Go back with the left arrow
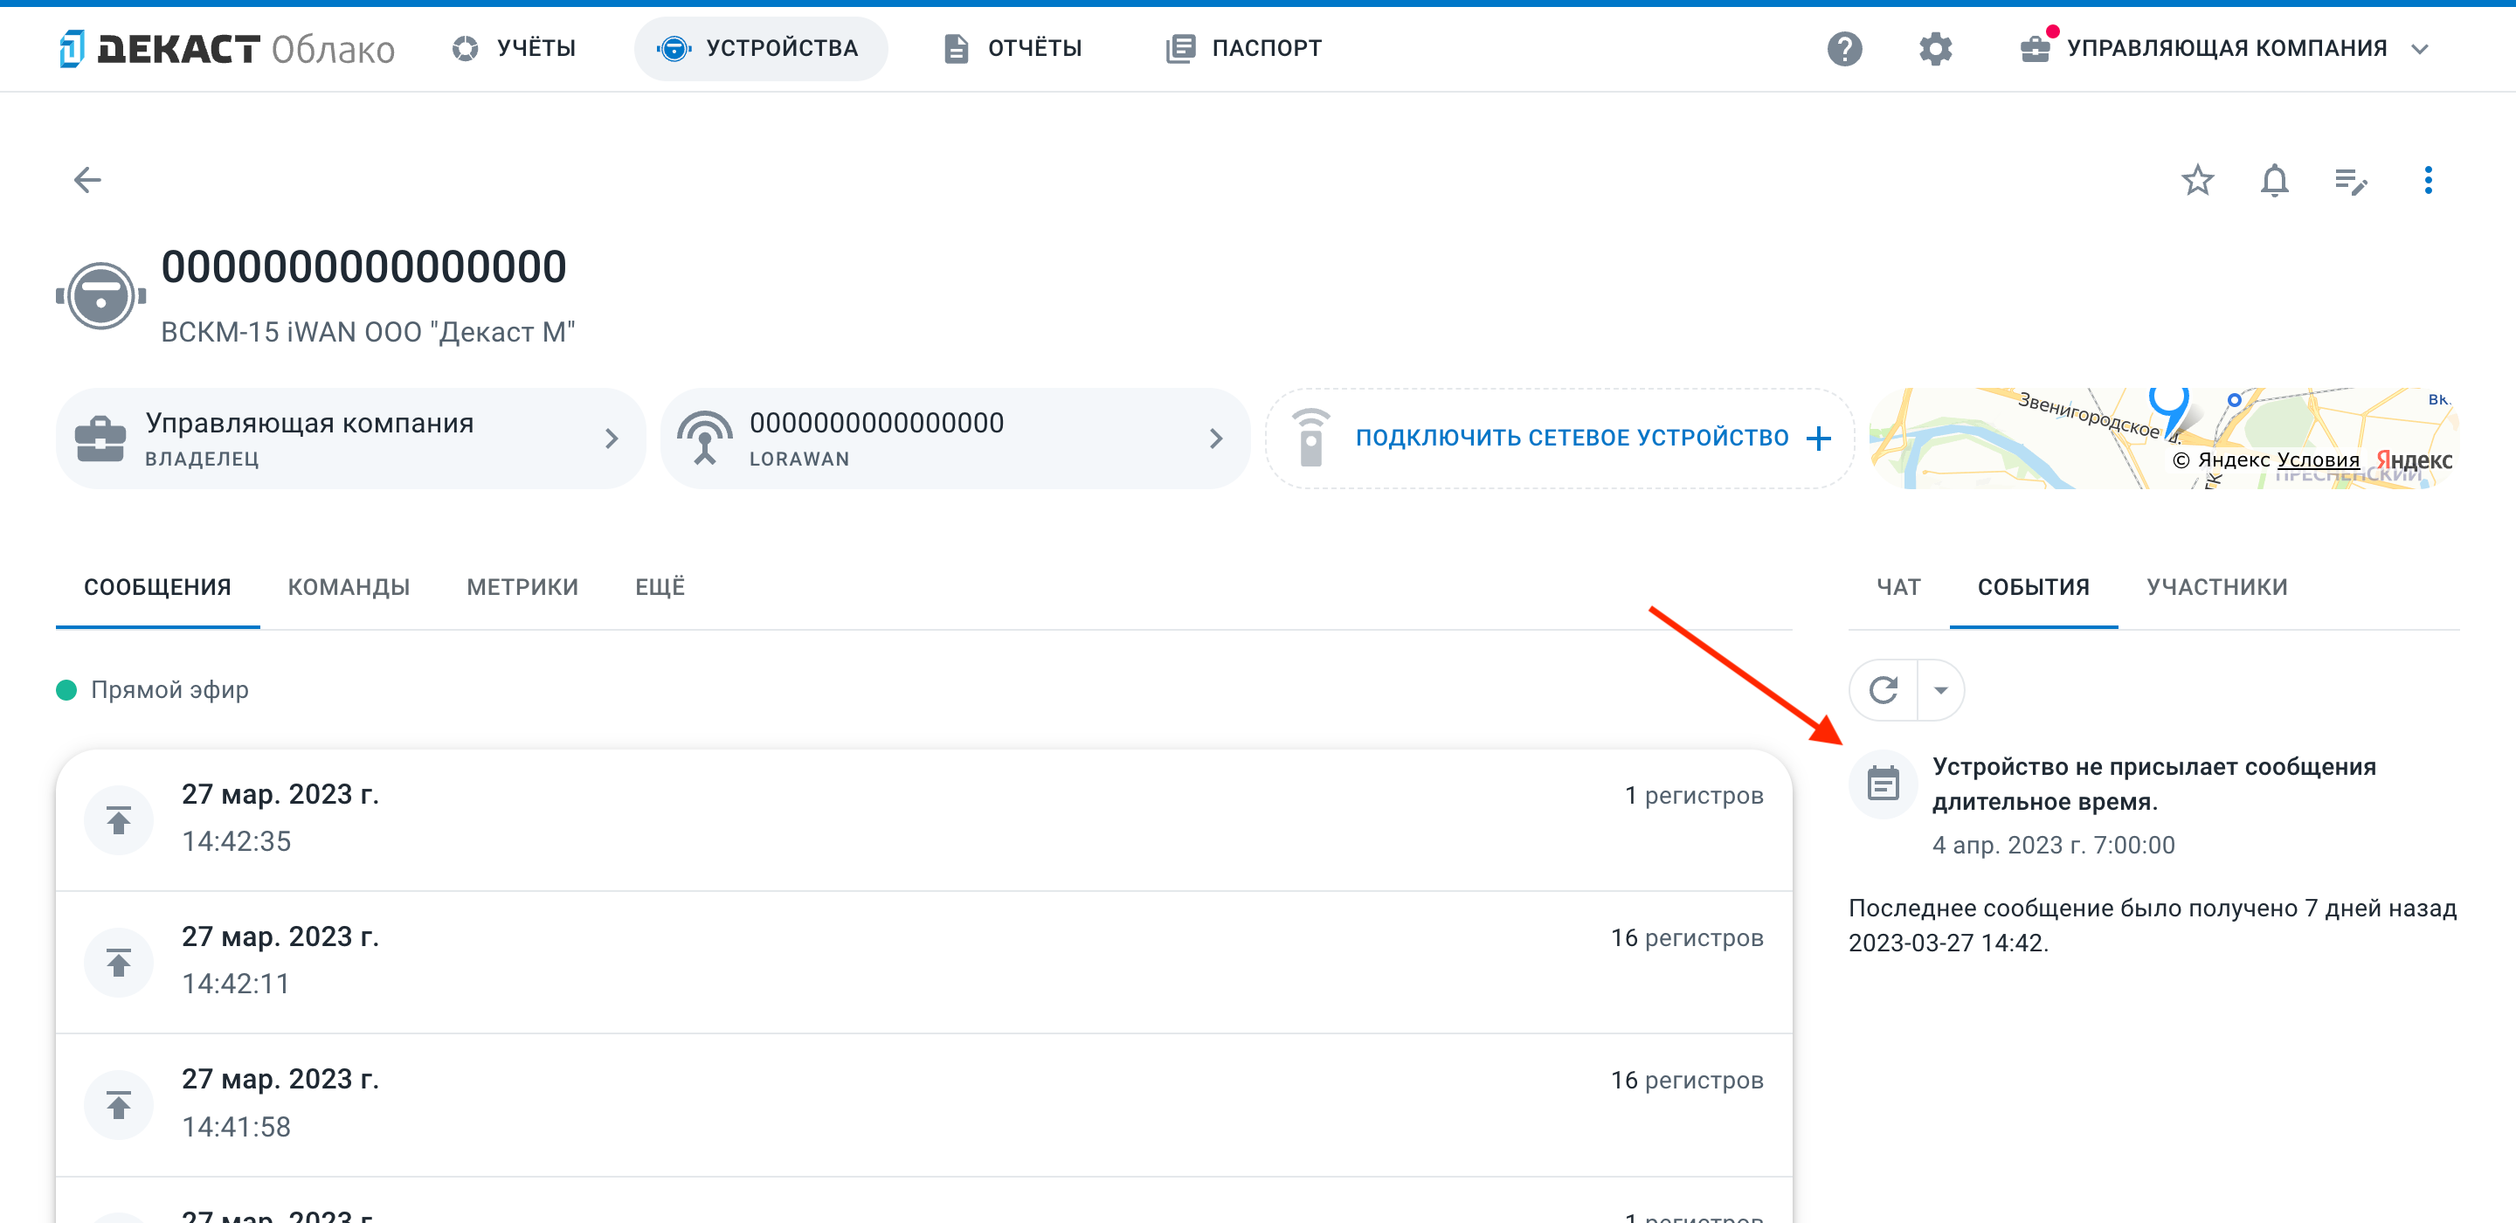 [87, 180]
